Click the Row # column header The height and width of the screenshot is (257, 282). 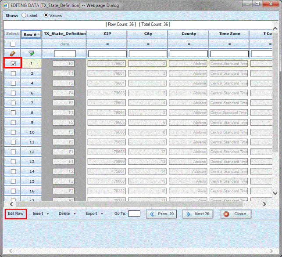[31, 34]
